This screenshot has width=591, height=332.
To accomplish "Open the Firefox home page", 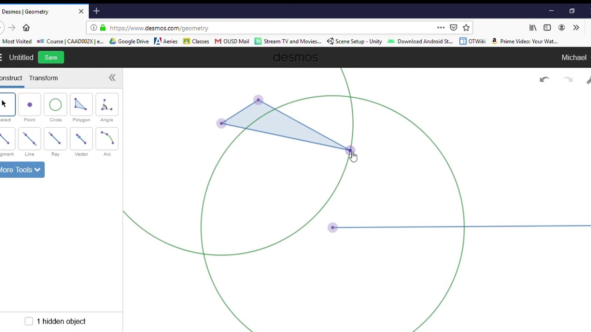I will click(26, 28).
